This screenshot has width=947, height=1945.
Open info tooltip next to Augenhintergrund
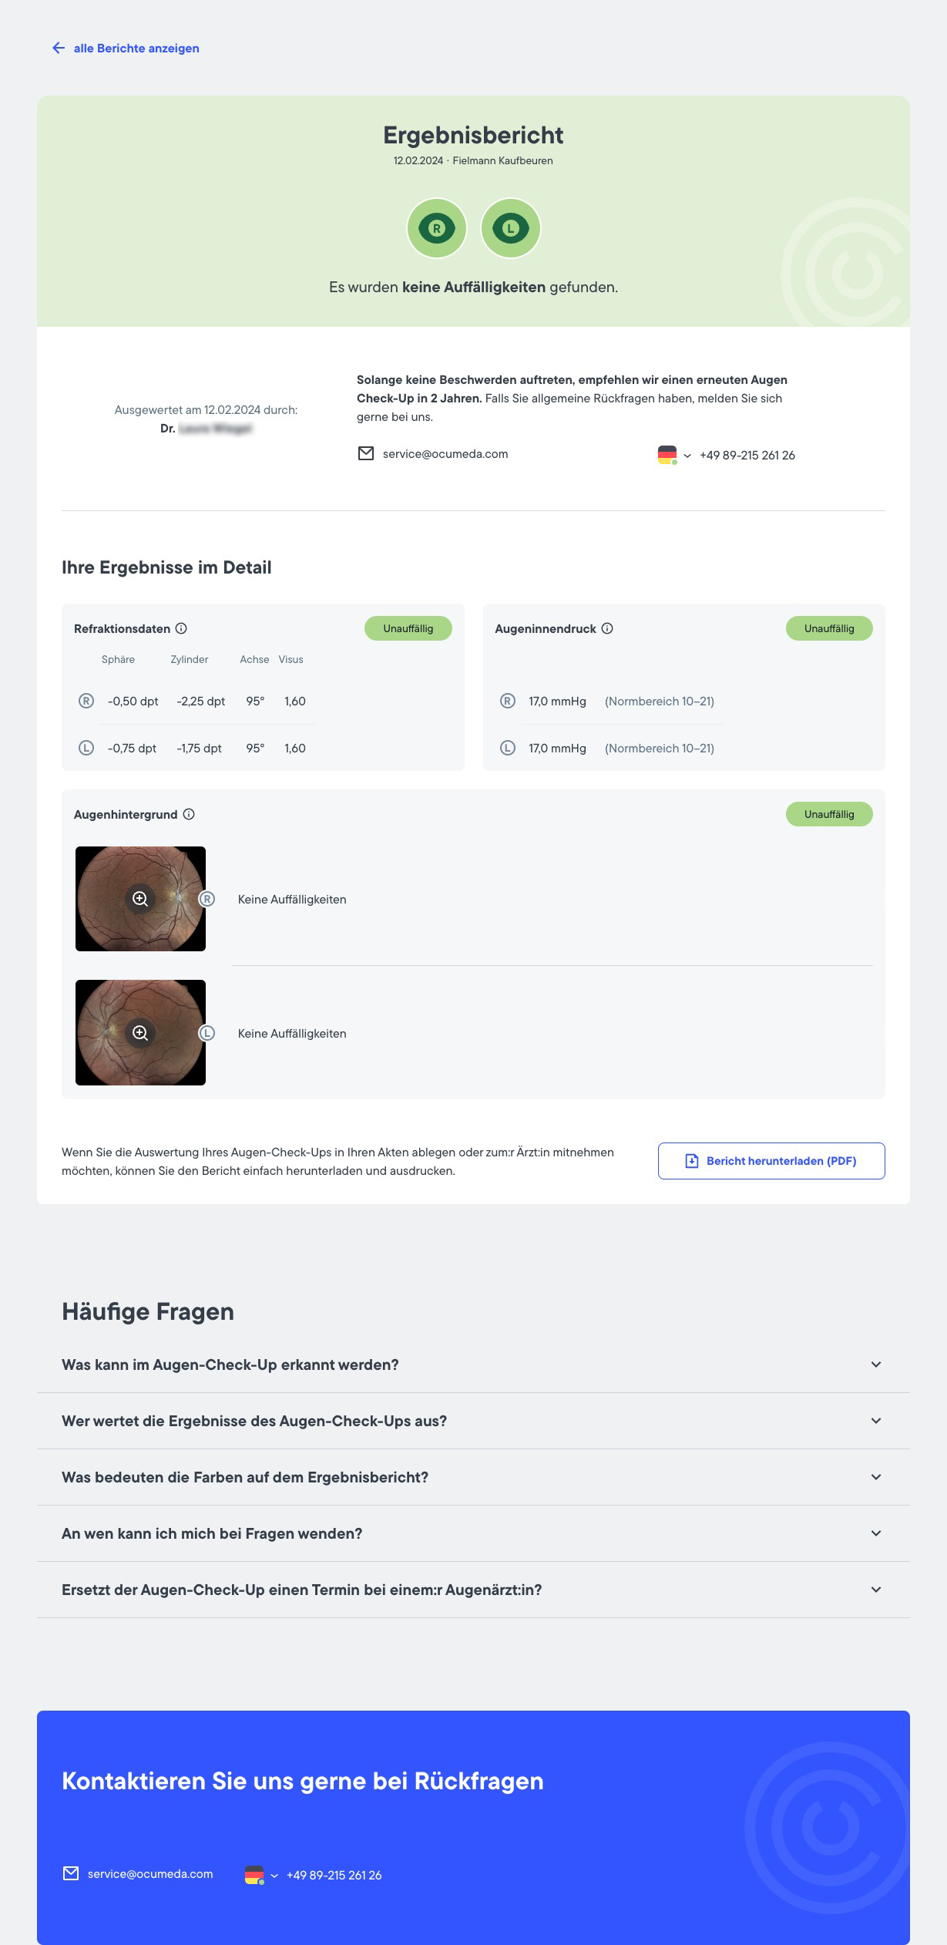coord(189,814)
